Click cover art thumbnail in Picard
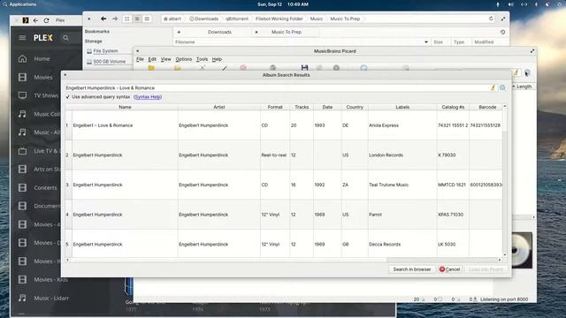566x318 pixels. coord(523,250)
